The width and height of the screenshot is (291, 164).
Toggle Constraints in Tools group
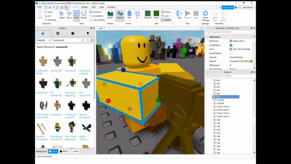coord(96,16)
